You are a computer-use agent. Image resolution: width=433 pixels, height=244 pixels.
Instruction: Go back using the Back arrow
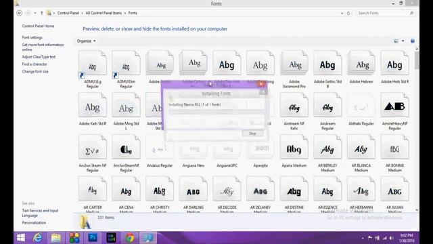(x=20, y=13)
